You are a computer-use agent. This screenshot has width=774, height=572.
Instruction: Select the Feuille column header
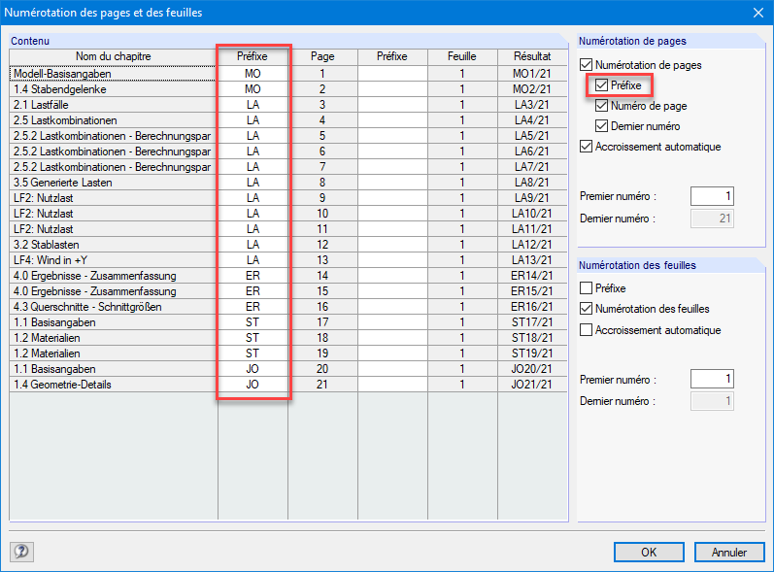point(462,56)
